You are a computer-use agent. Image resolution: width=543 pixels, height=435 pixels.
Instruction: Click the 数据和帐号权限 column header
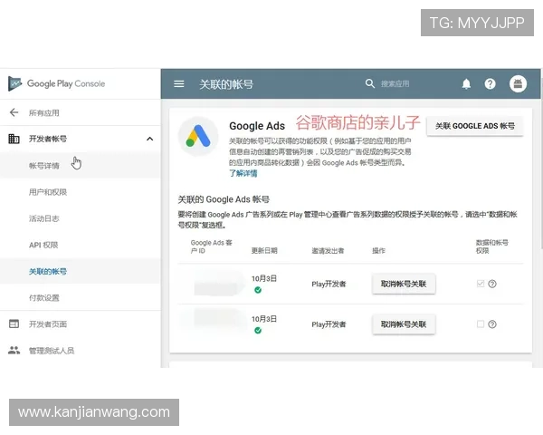pos(491,246)
